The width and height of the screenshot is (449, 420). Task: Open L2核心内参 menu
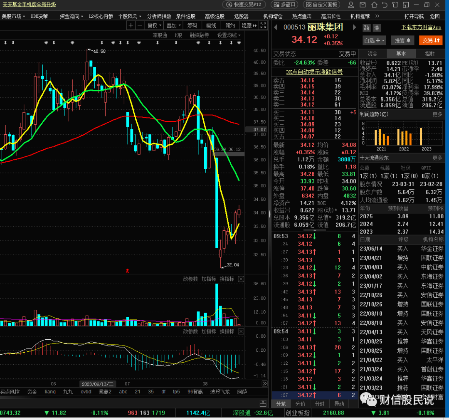(101, 16)
